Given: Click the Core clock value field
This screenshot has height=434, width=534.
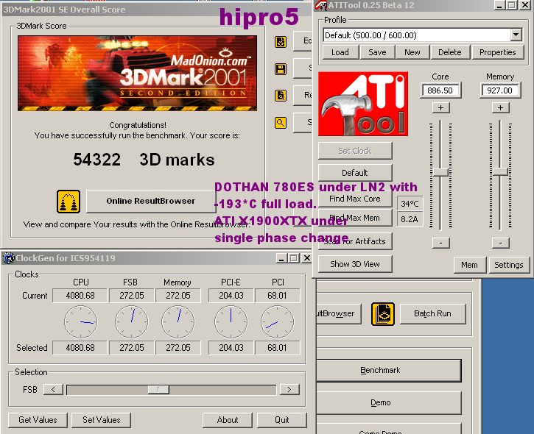Looking at the screenshot, I should [440, 90].
